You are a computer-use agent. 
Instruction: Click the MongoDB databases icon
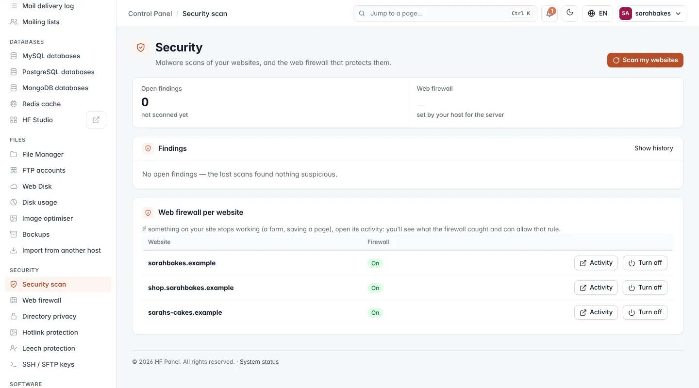[x=14, y=88]
